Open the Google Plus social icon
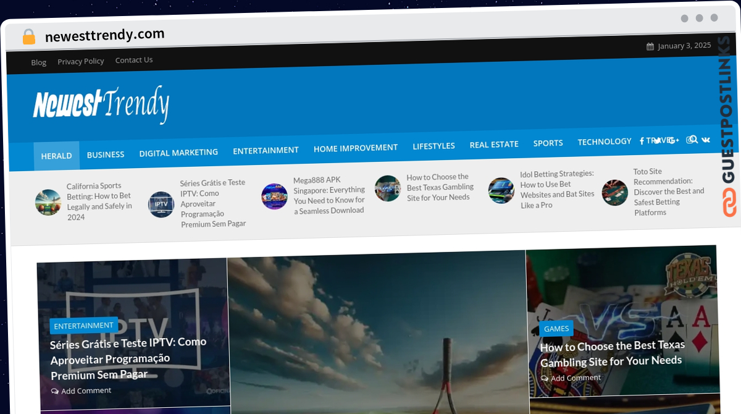 (x=673, y=140)
